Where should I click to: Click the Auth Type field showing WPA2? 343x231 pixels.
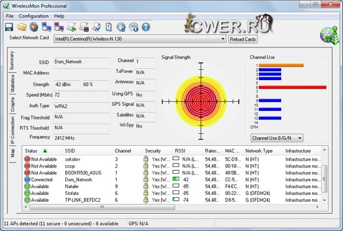(81, 106)
